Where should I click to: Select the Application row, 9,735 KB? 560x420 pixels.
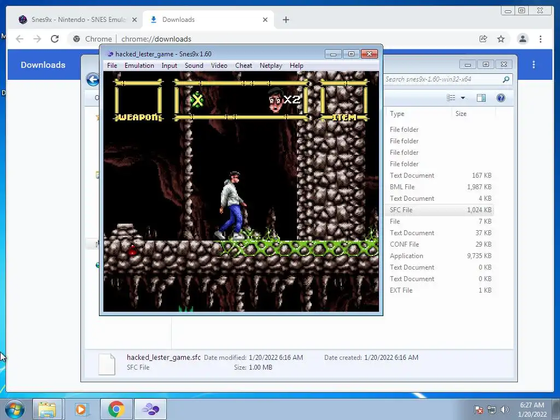[x=439, y=256]
